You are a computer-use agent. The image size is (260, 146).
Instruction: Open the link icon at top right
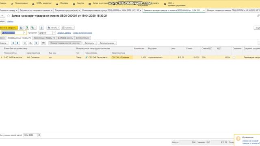coord(258,15)
